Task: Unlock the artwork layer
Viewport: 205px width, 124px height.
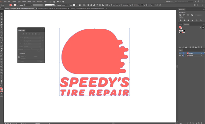Action: [182, 56]
